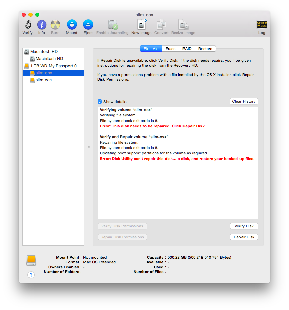Image resolution: width=289 pixels, height=310 pixels.
Task: Click the help question mark button
Action: point(31,275)
